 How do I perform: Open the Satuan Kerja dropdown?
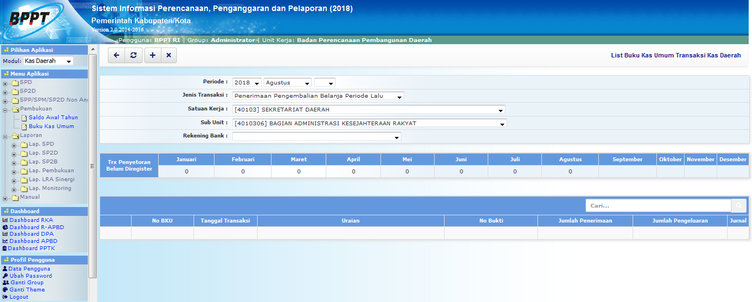(369, 110)
